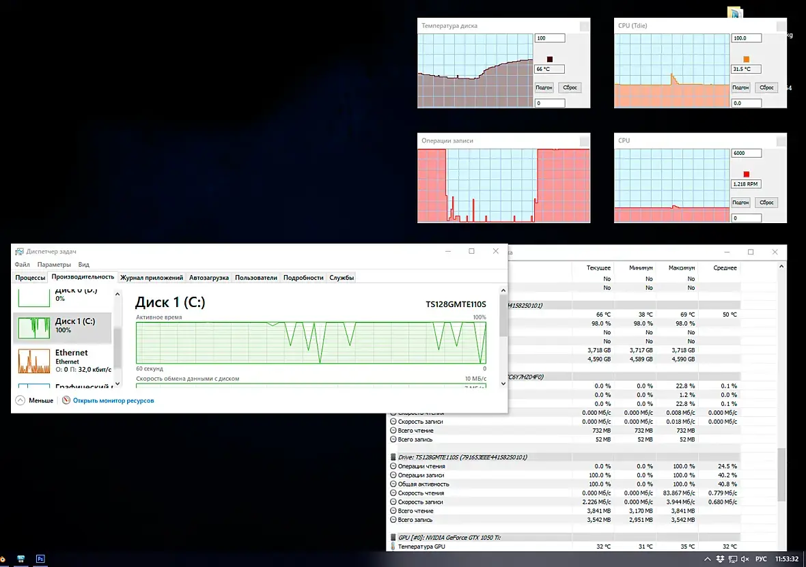Click Подгон in CPU fan RPM window
This screenshot has width=806, height=567.
coord(740,203)
